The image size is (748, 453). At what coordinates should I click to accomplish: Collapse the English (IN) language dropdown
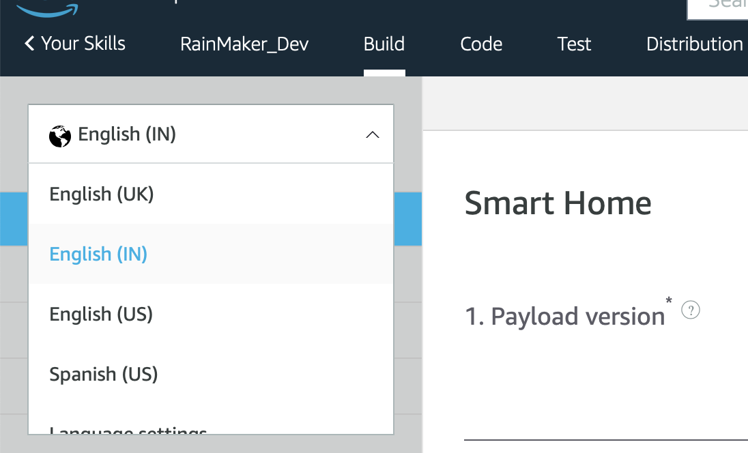[x=211, y=134]
